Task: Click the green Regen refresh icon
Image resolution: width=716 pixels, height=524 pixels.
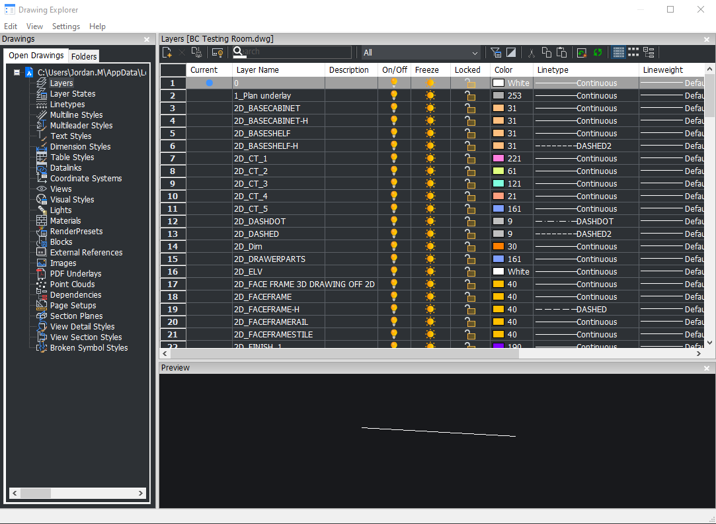Action: click(598, 52)
